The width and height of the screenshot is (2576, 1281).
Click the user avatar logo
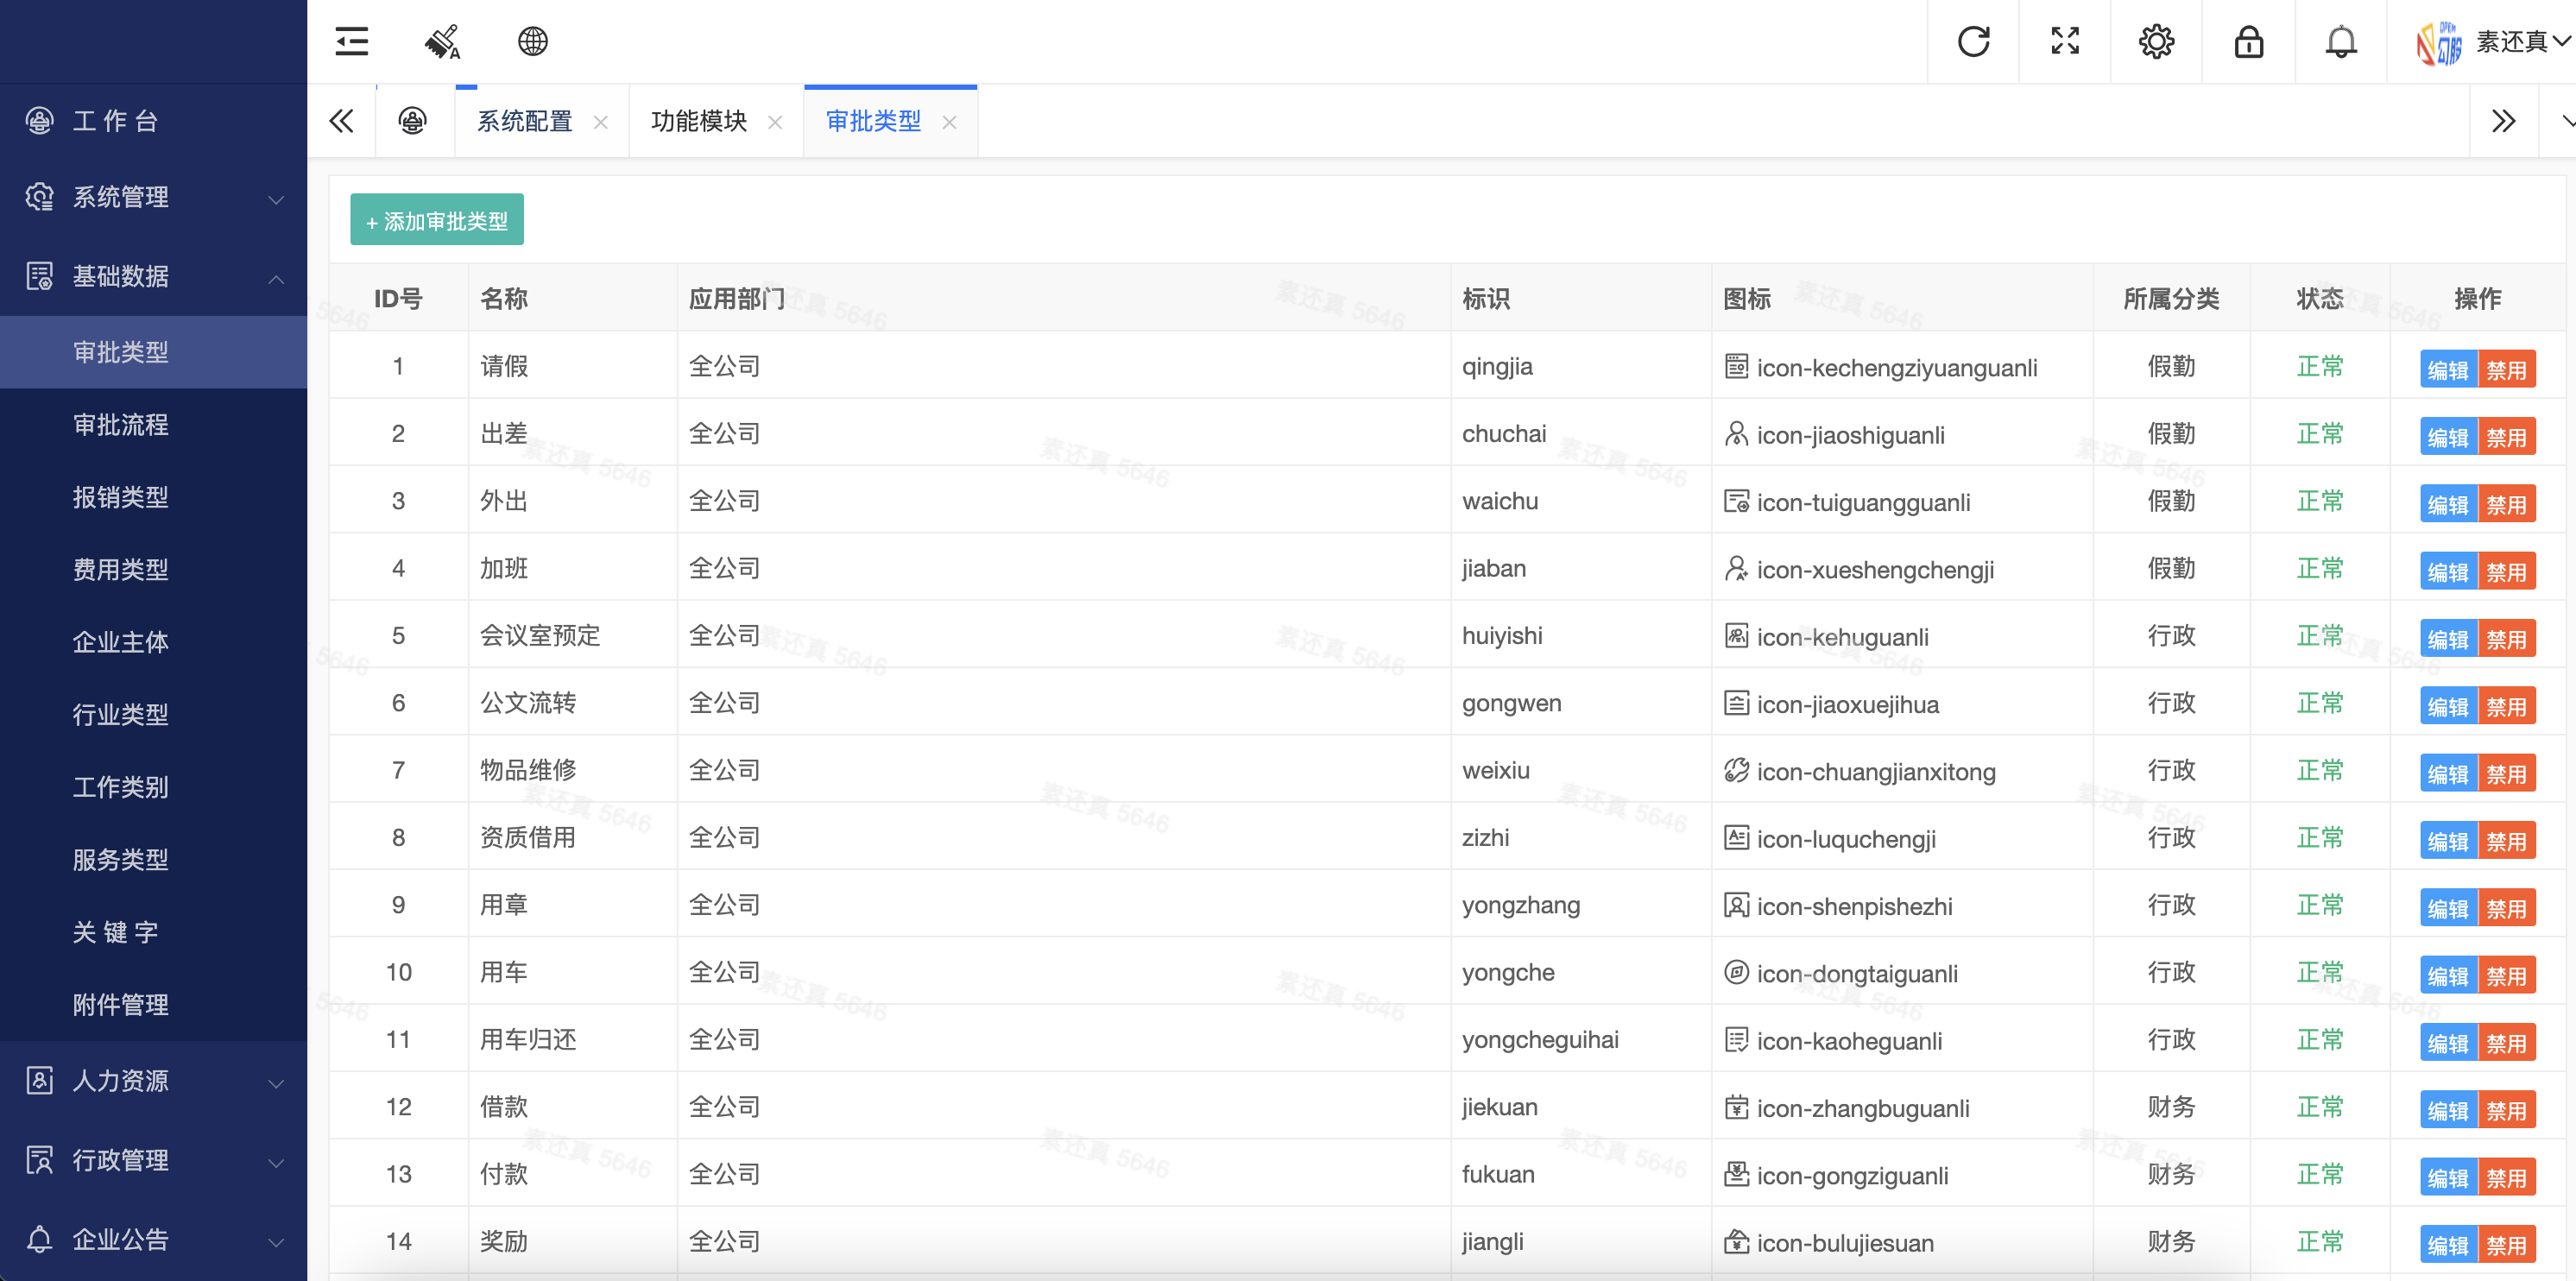(2438, 42)
